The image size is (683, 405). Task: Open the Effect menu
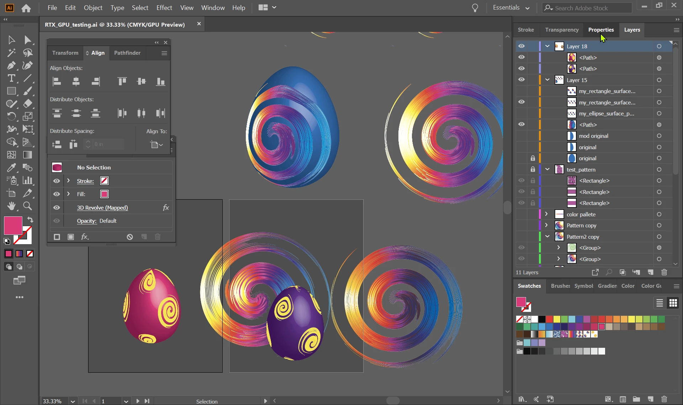click(164, 8)
